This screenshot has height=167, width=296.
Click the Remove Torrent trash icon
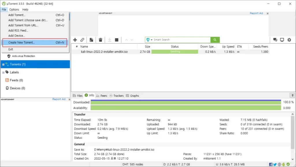click(100, 40)
